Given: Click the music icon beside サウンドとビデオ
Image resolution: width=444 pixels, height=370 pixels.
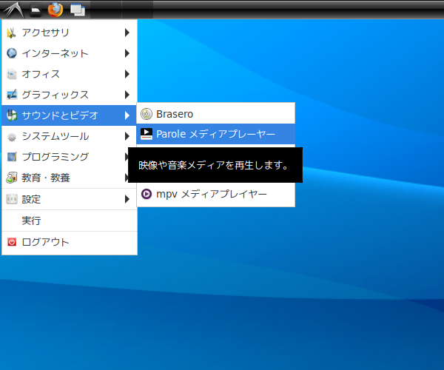Looking at the screenshot, I should (12, 115).
